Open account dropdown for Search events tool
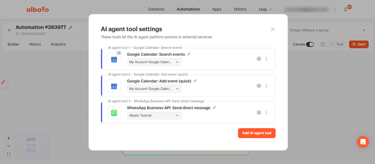Viewport: 375px width, 164px height. 154,62
